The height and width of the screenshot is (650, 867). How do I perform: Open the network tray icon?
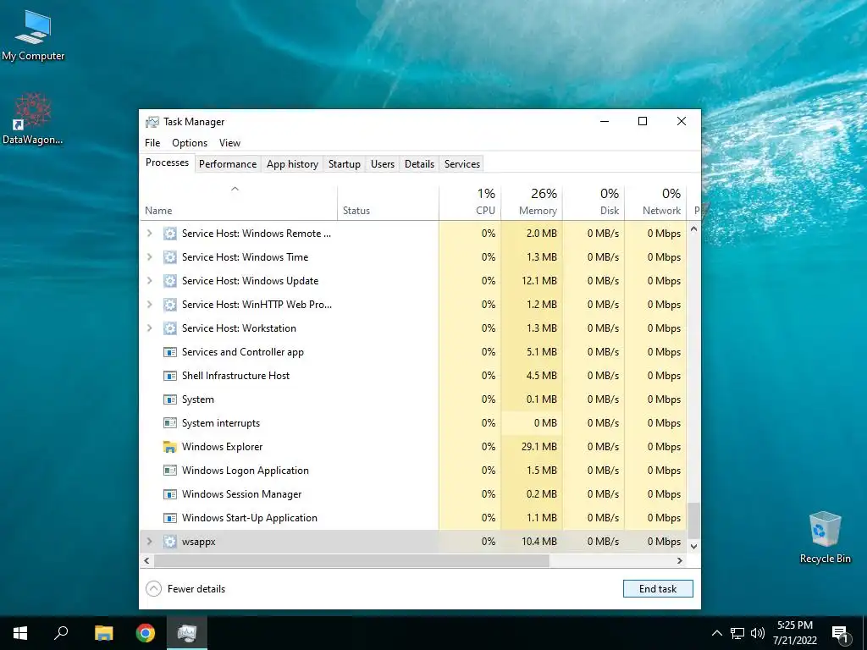click(737, 633)
